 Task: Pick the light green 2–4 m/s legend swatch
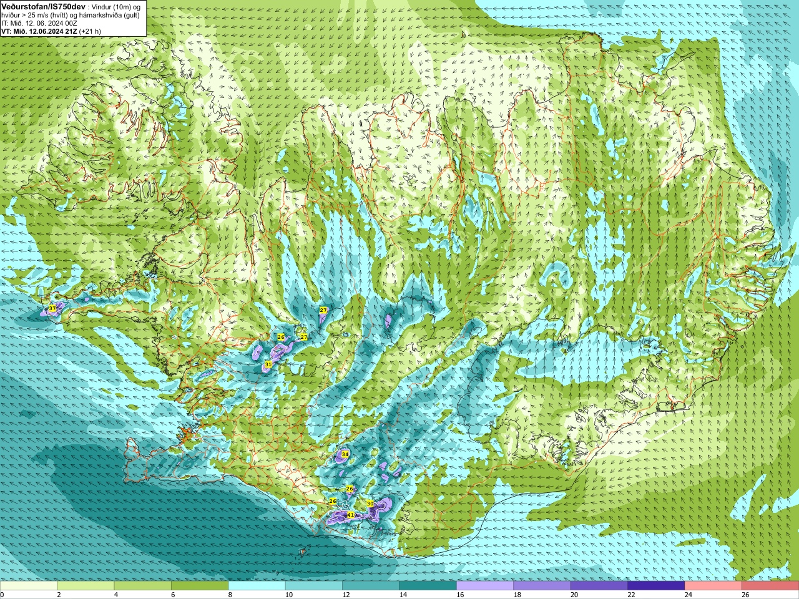86,586
